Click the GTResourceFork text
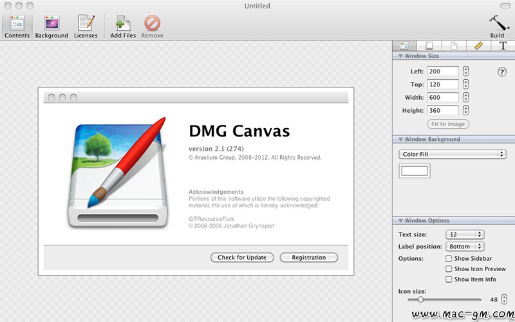The image size is (515, 322). pyautogui.click(x=211, y=219)
